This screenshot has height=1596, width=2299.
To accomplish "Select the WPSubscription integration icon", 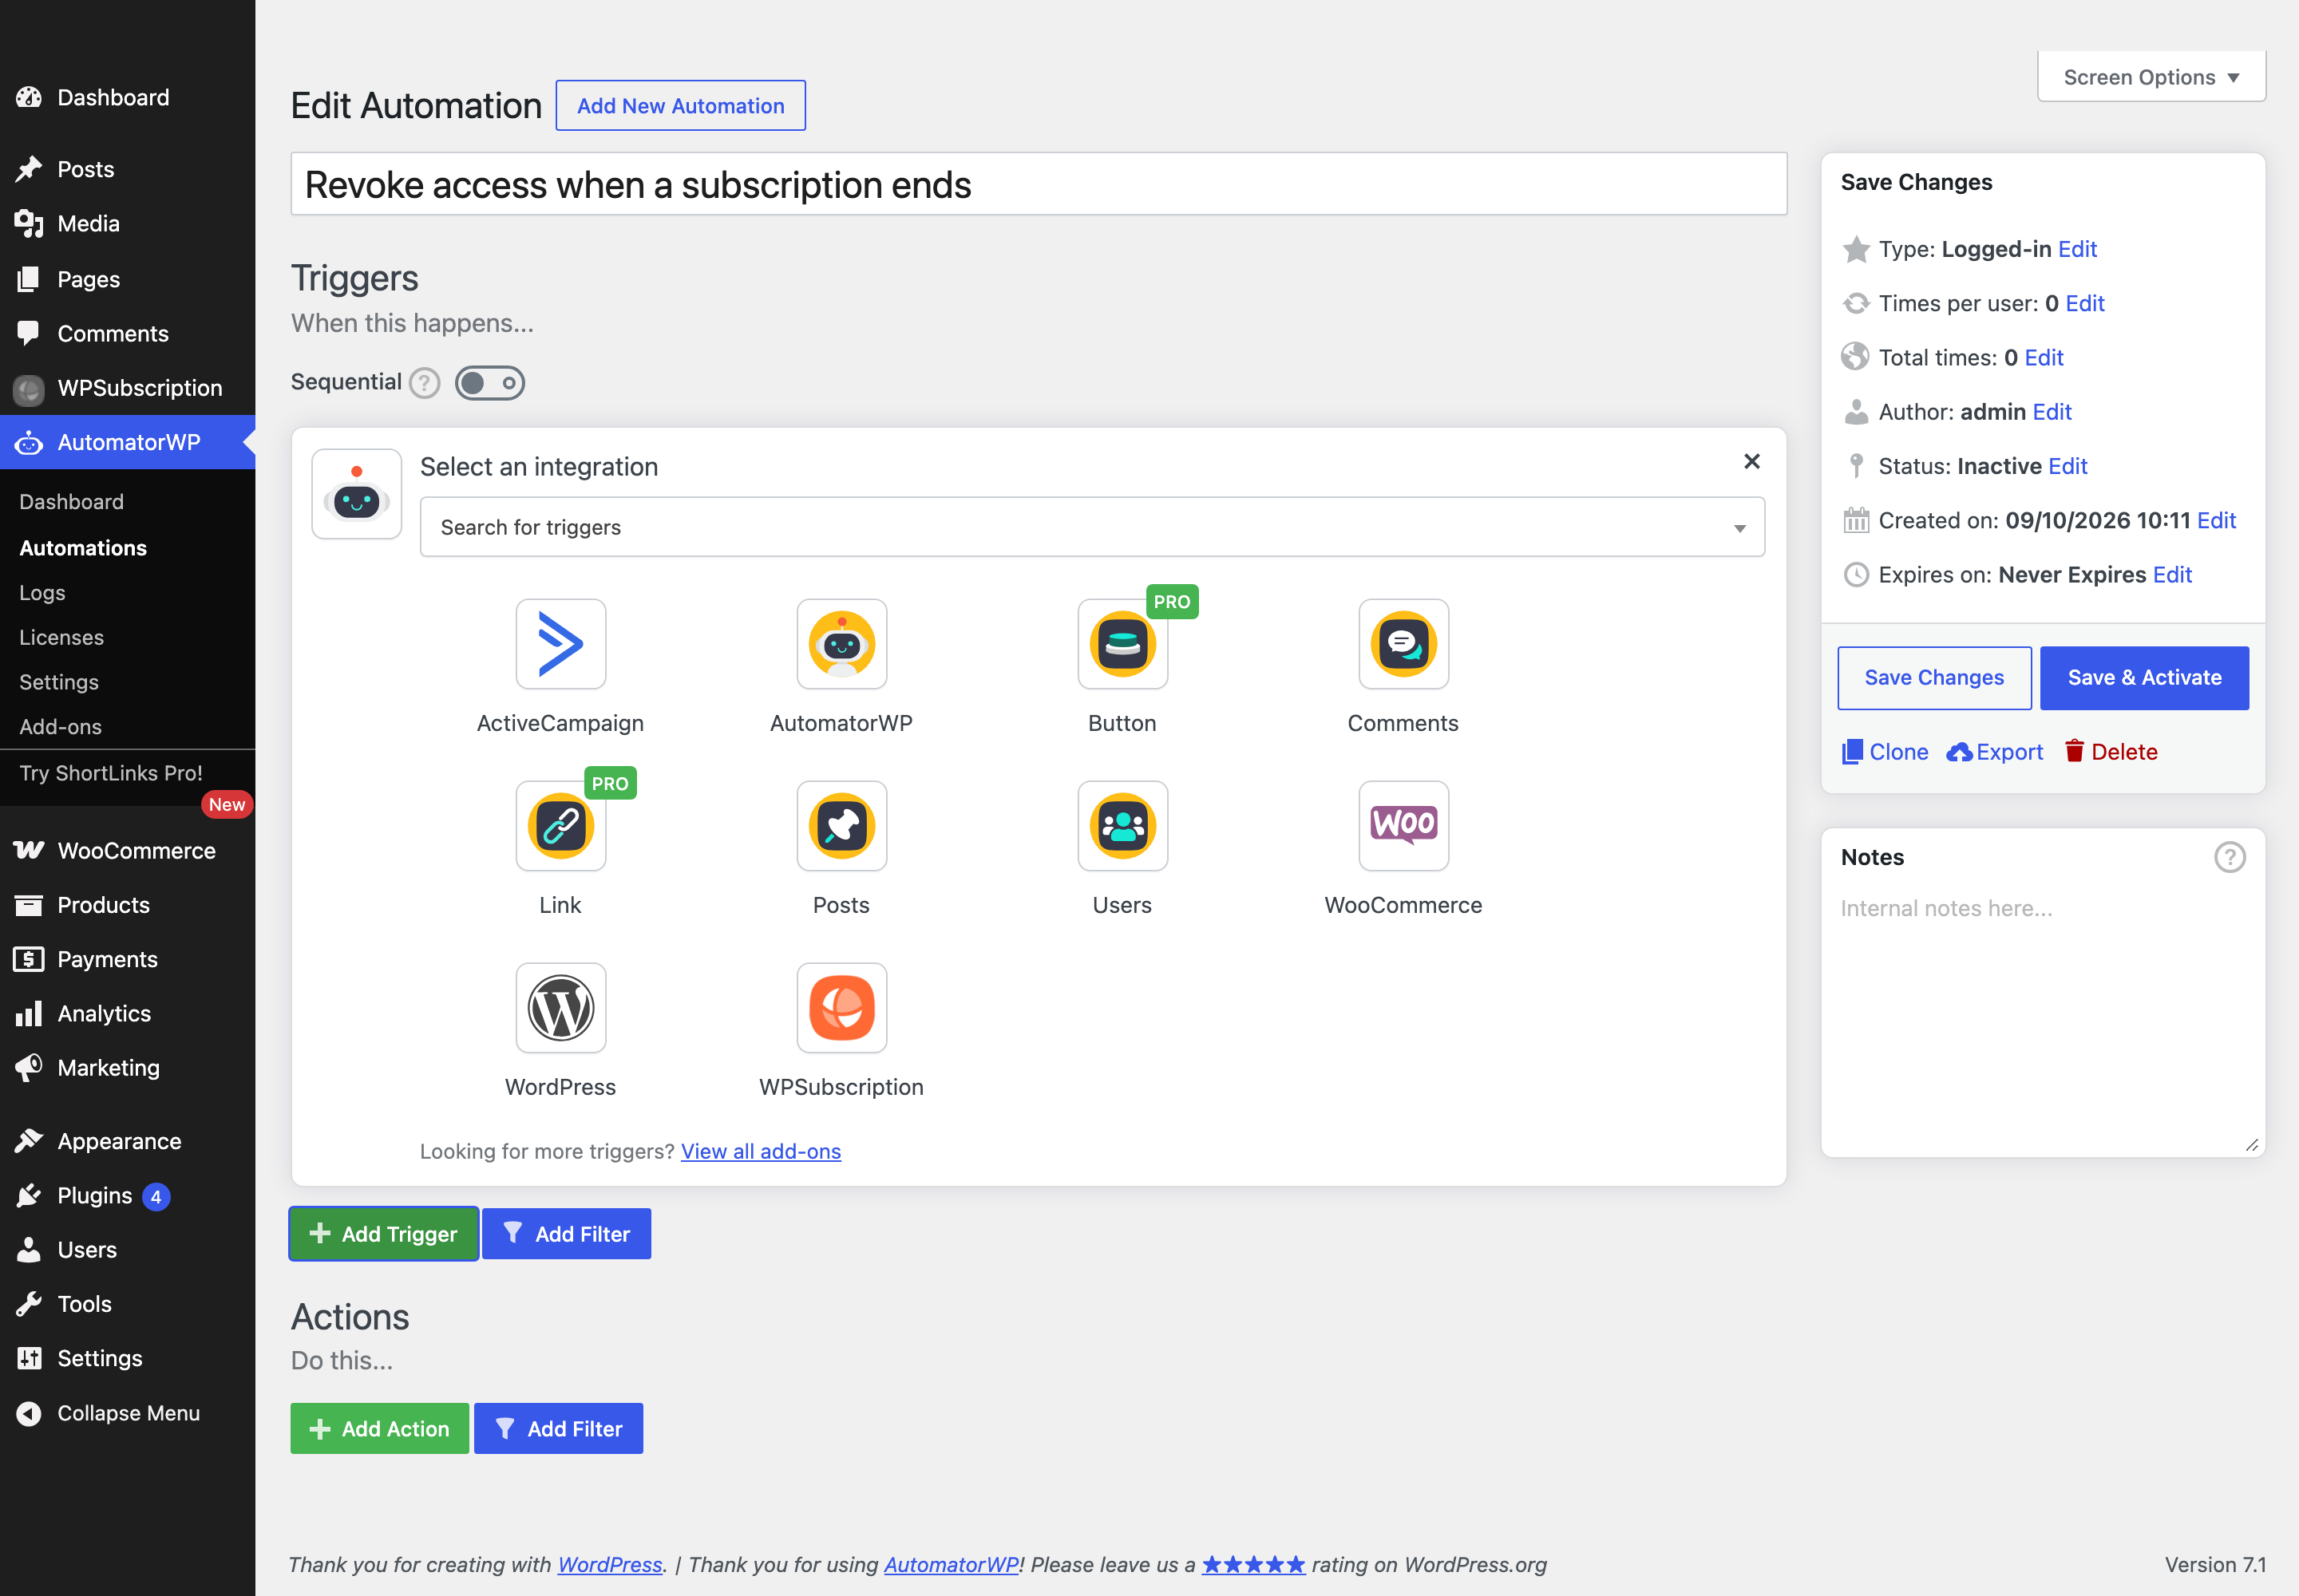I will pos(841,1008).
